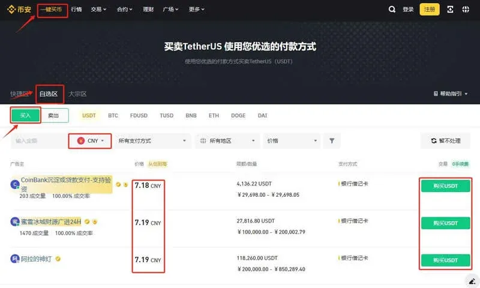
Task: Click the yellow 注册 button
Action: [x=430, y=10]
